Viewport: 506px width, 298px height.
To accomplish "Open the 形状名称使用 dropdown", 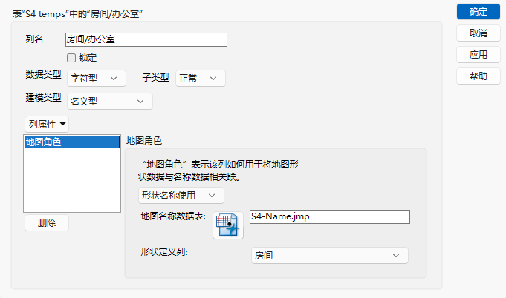I will pyautogui.click(x=181, y=196).
